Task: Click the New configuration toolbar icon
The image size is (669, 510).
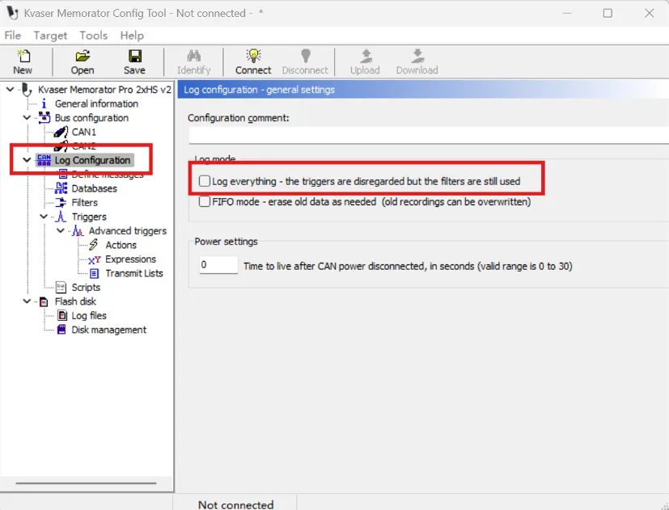Action: point(23,56)
